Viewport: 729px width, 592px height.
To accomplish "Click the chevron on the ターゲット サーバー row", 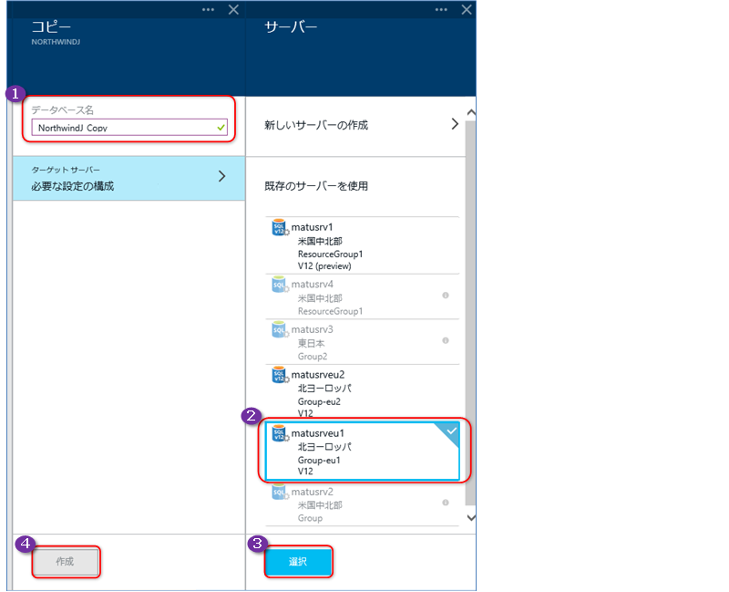I will tap(222, 176).
